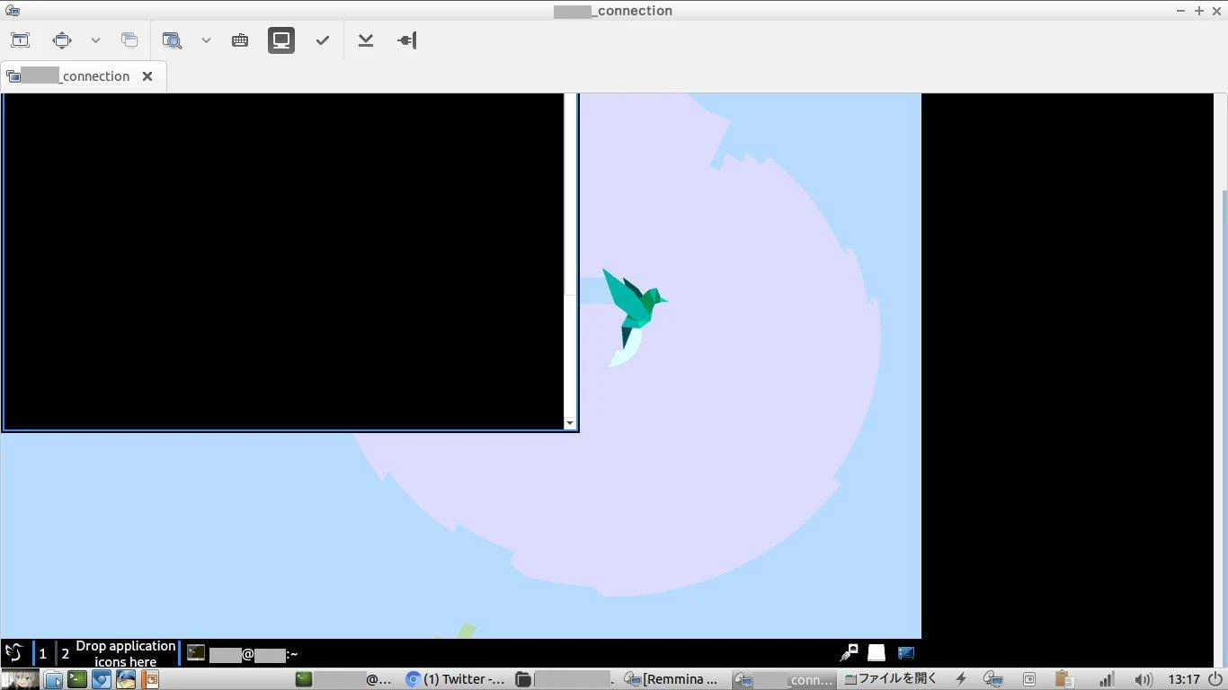Click Remmina's resize window to fit remote icon
This screenshot has height=690, width=1228.
coord(20,40)
